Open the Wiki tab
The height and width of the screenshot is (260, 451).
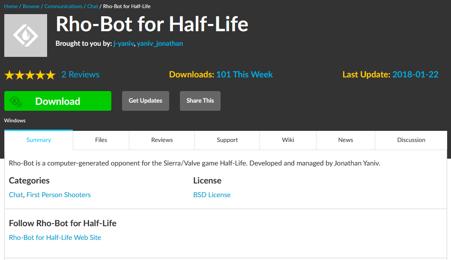click(288, 140)
